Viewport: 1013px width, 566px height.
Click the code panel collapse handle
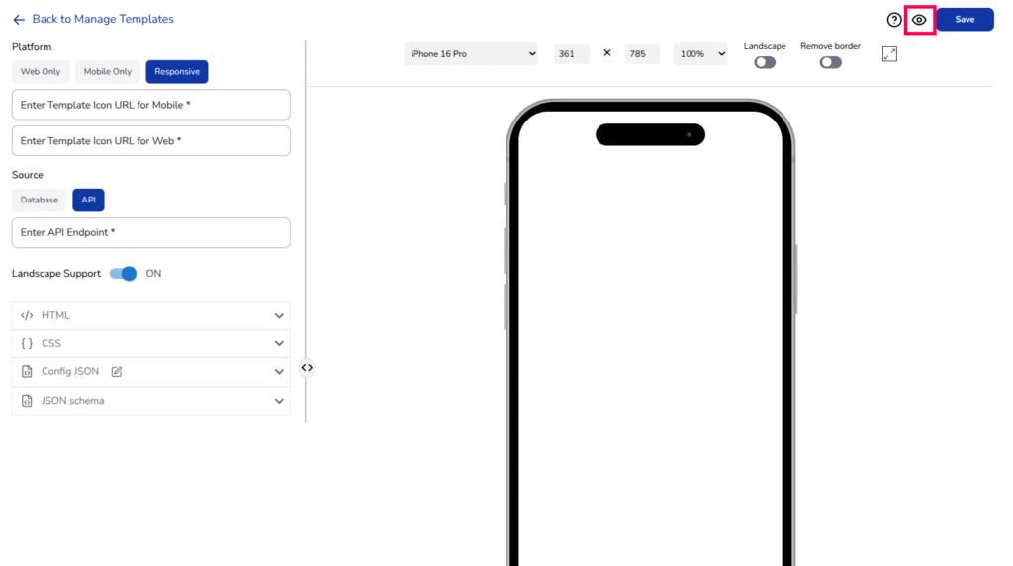(x=307, y=367)
